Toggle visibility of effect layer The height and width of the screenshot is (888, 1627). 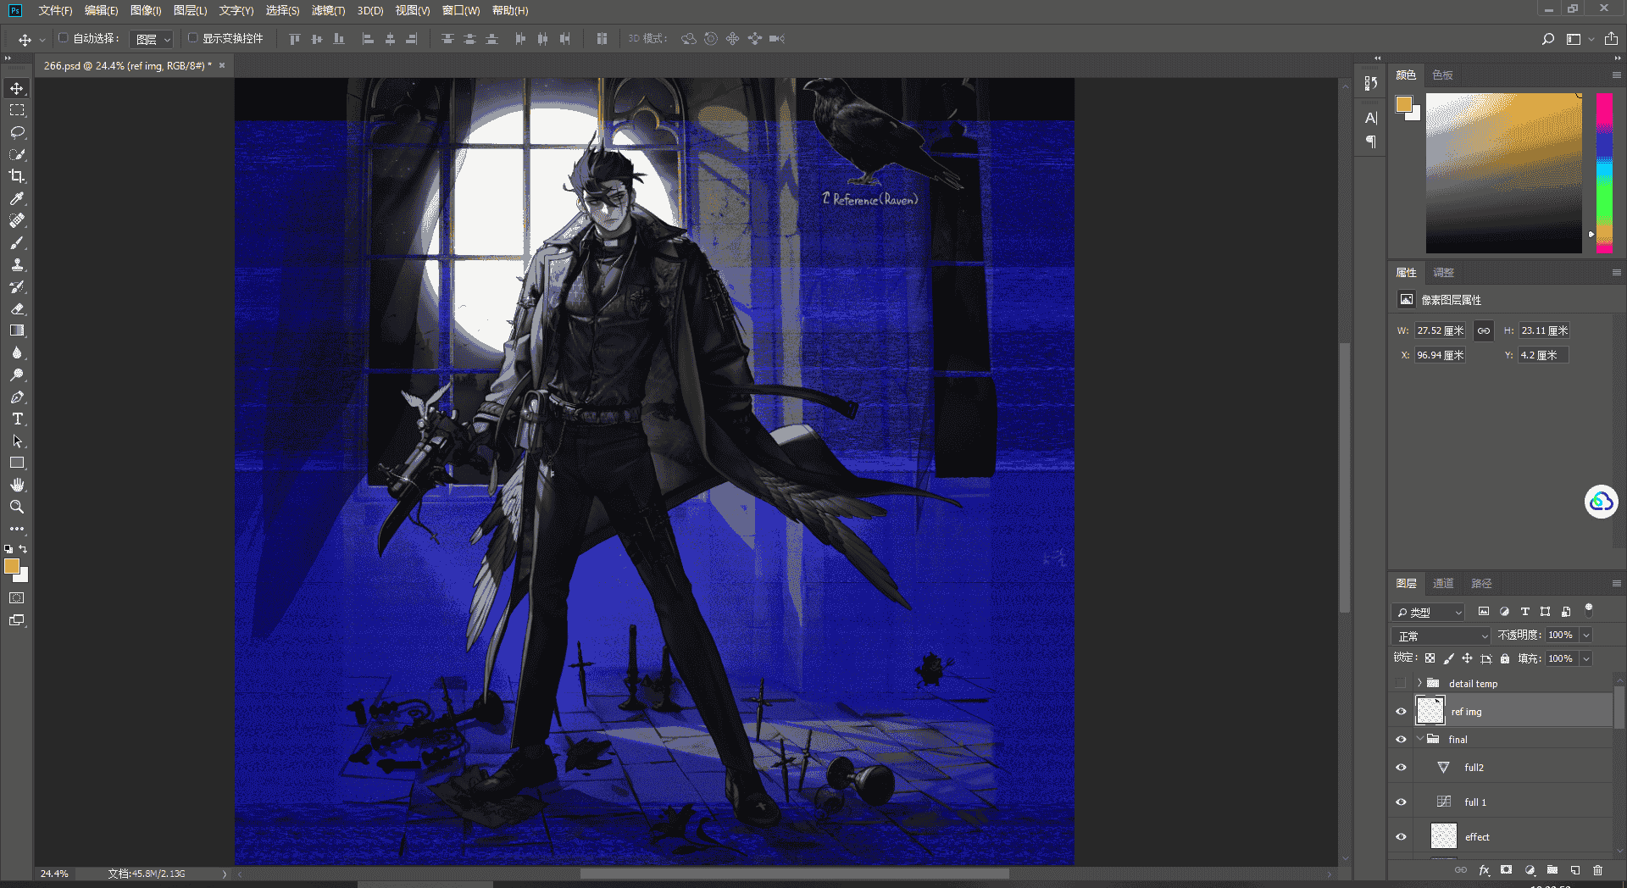(1401, 837)
